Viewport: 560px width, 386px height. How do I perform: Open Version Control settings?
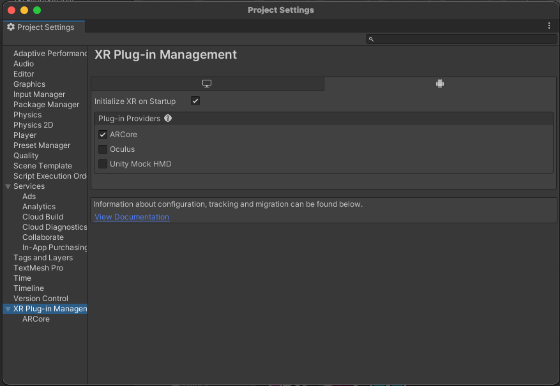tap(41, 299)
